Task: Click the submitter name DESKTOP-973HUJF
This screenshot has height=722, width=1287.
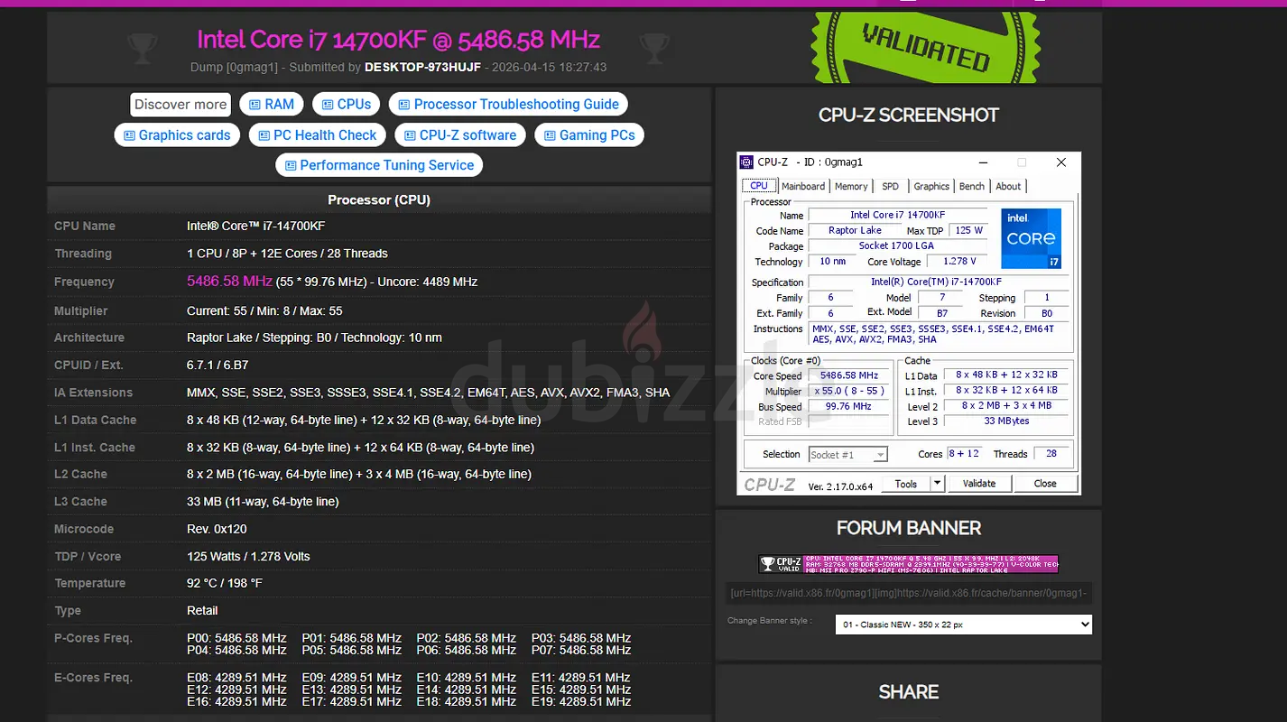Action: click(422, 68)
